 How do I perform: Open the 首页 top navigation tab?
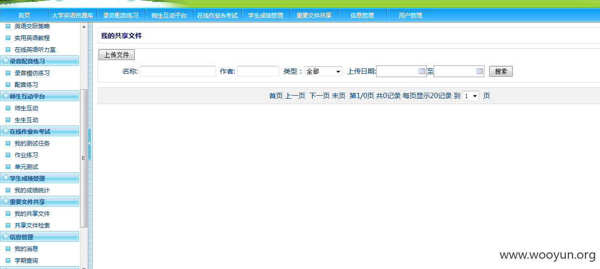pos(24,15)
